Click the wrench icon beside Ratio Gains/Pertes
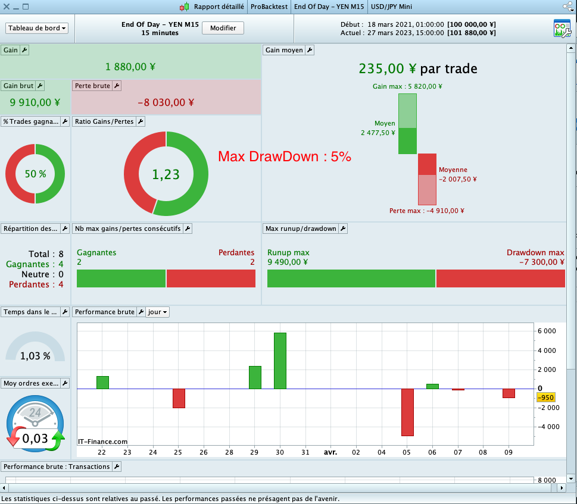Screen dimensions: 577x504 141,121
